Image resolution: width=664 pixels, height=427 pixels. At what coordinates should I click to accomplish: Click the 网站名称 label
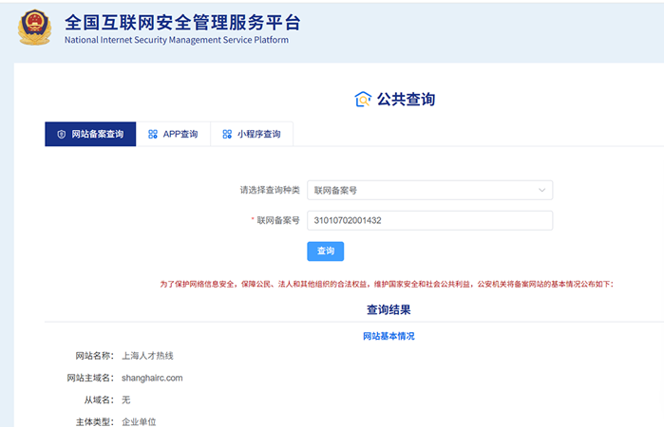(95, 356)
